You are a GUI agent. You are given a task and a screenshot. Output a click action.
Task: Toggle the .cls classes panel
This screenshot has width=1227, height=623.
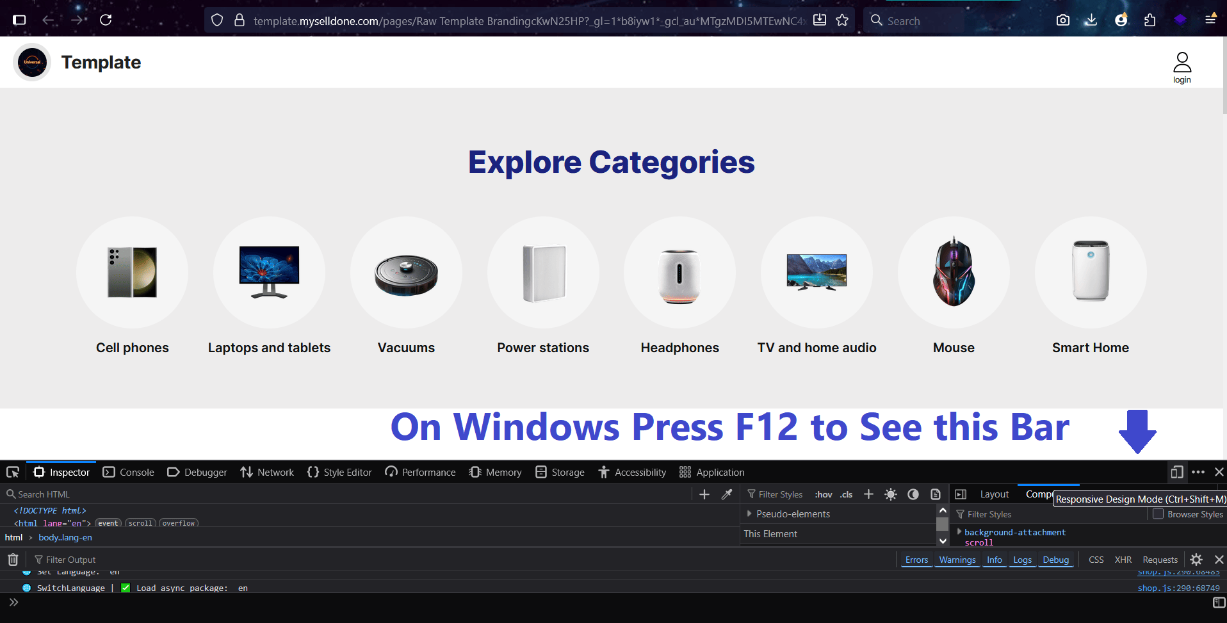coord(847,494)
